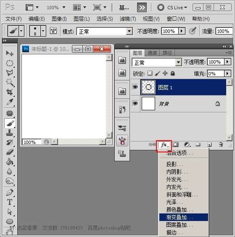
Task: Select the Ellipse shape tool
Action: click(10, 221)
